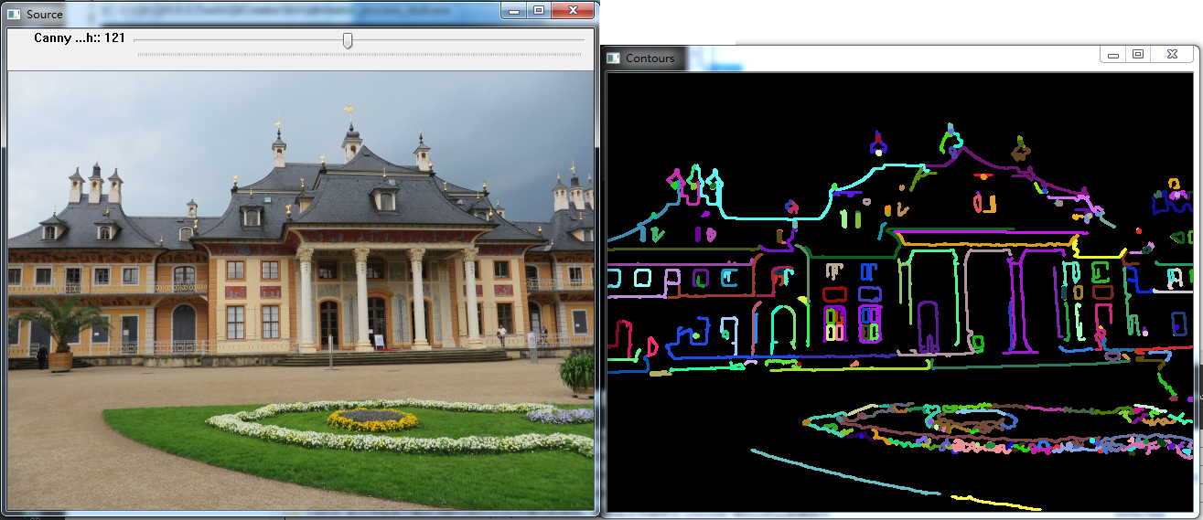Minimize the Source window
The height and width of the screenshot is (520, 1203).
click(x=514, y=10)
